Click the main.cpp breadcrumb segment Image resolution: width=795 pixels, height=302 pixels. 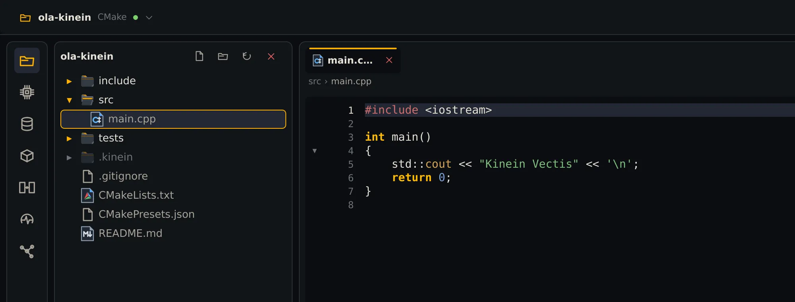[351, 81]
